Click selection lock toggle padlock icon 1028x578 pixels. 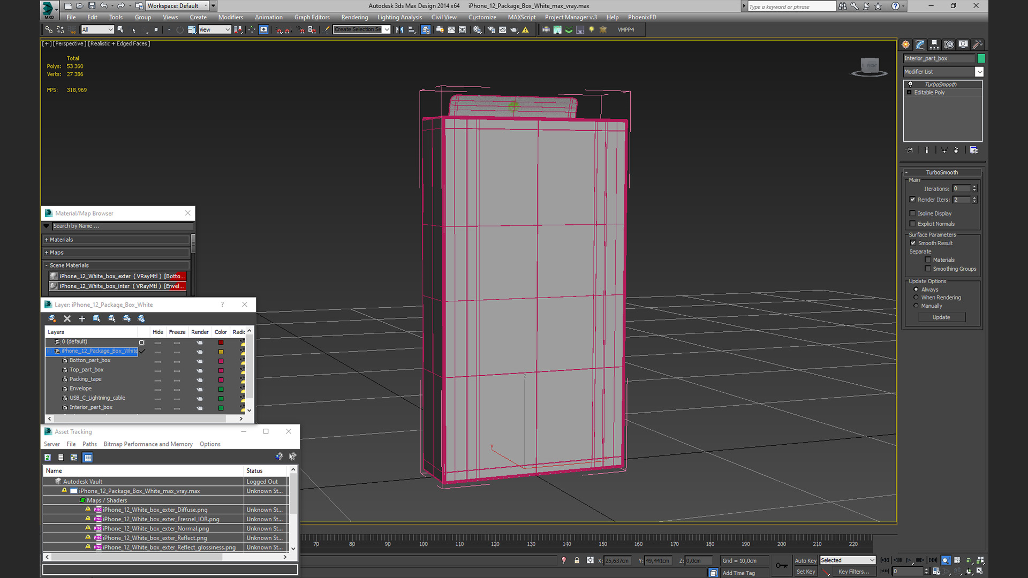(x=577, y=560)
